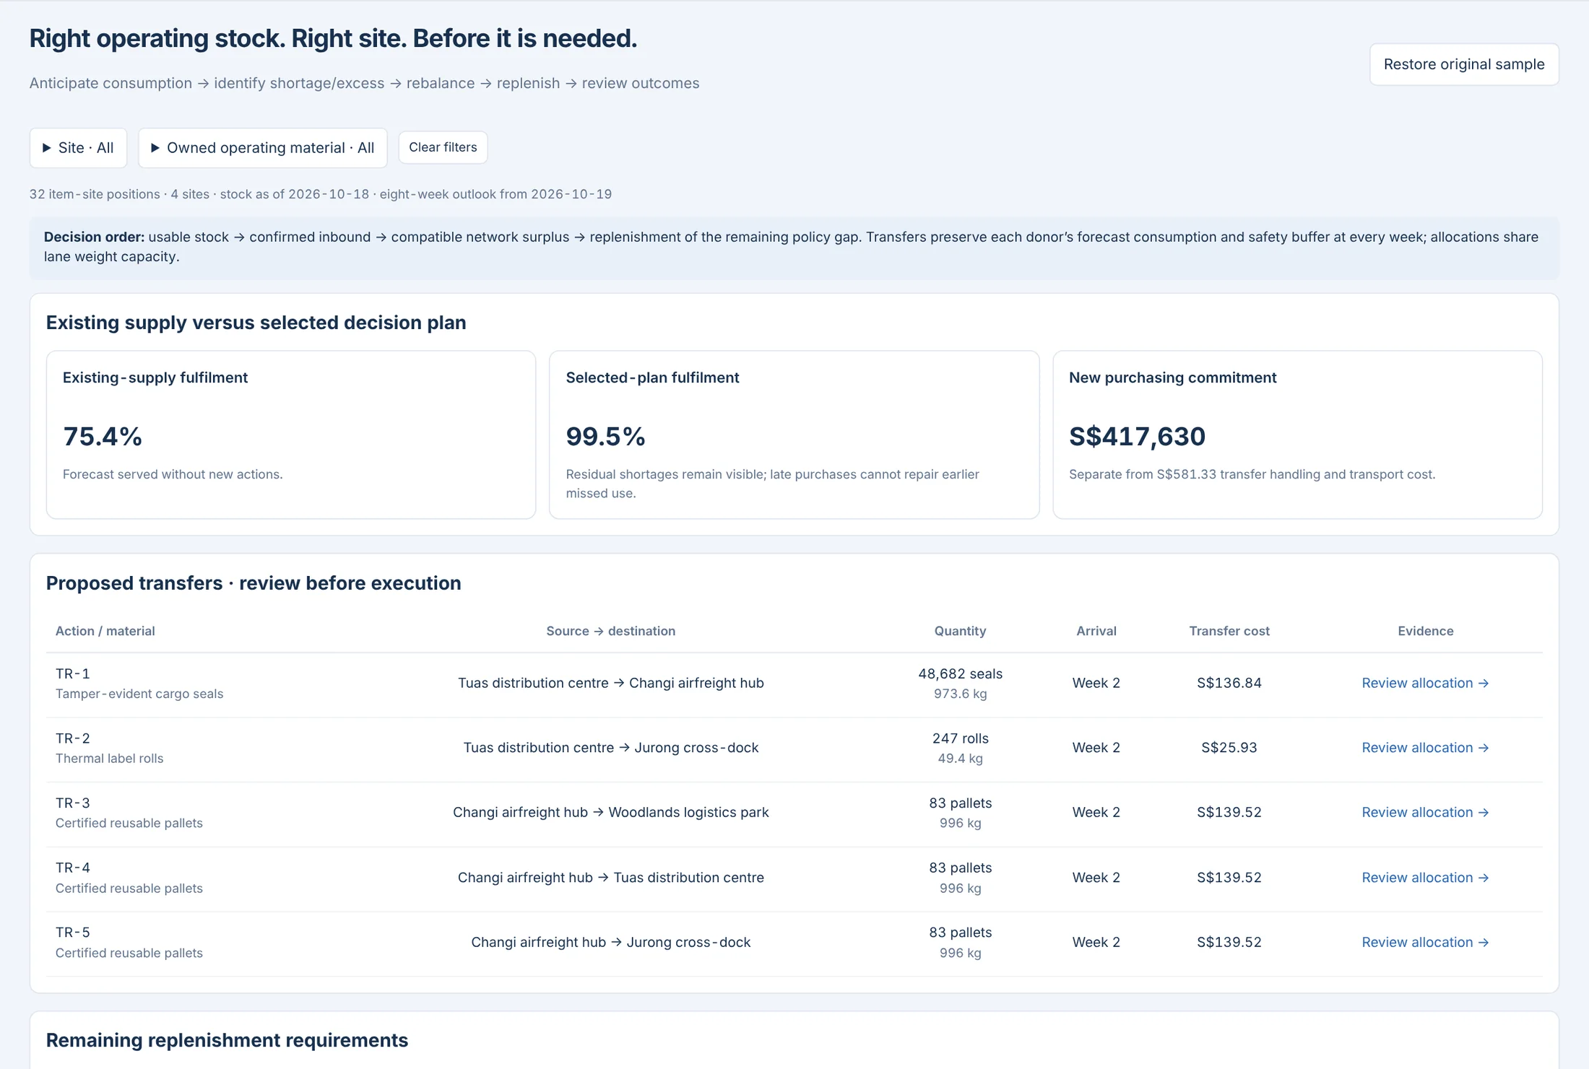Open Review allocation for TR-5
Screen dimensions: 1589x1069
1425,942
